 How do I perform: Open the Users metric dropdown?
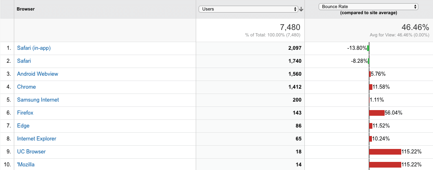[249, 9]
